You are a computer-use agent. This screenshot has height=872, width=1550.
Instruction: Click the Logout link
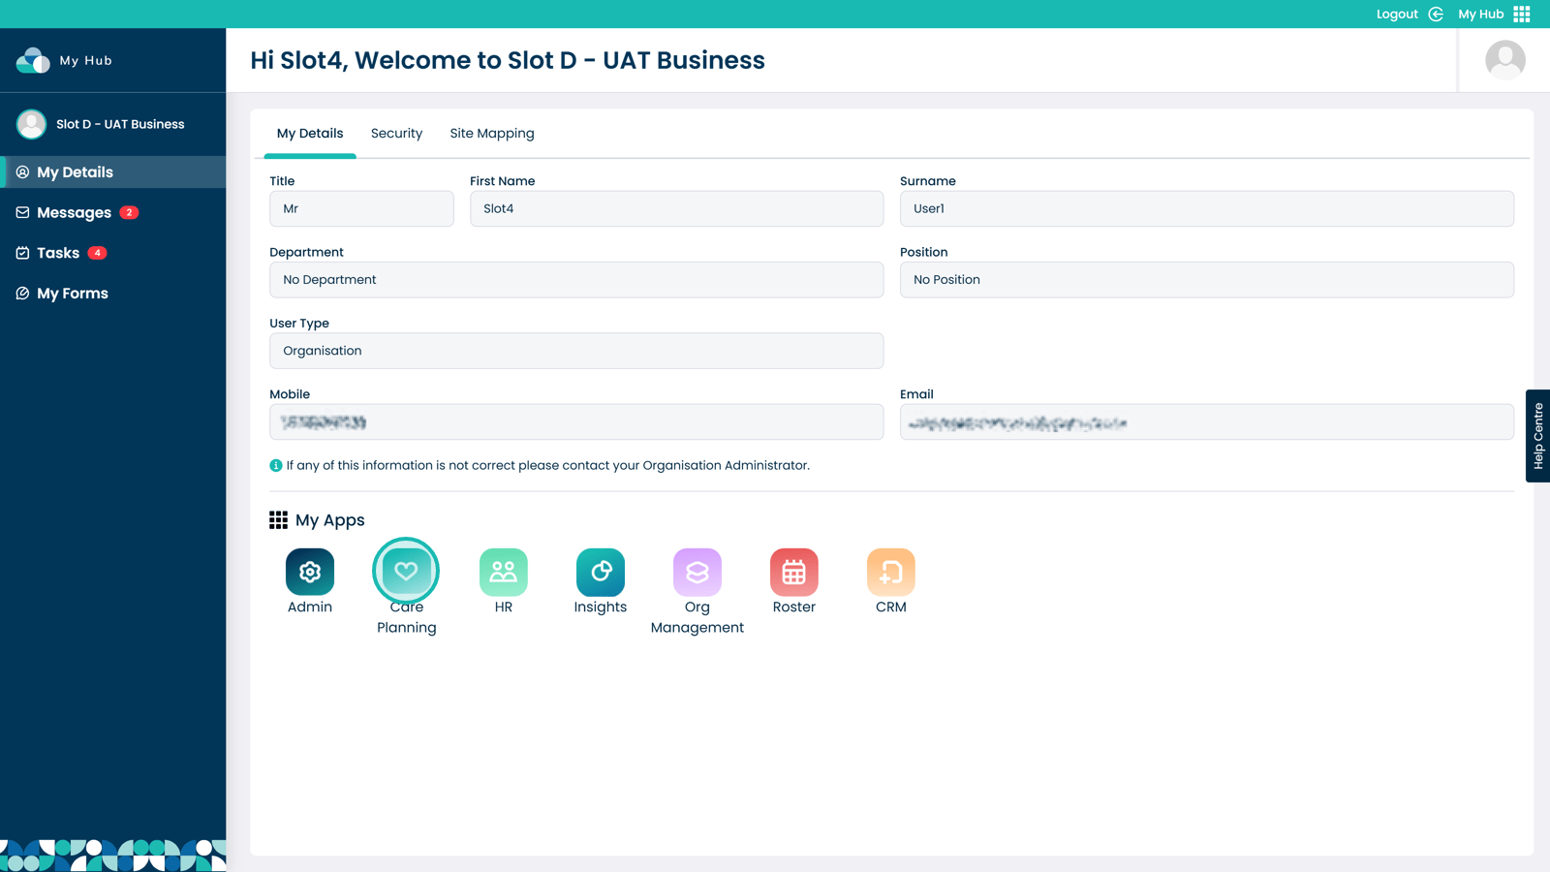pyautogui.click(x=1397, y=14)
